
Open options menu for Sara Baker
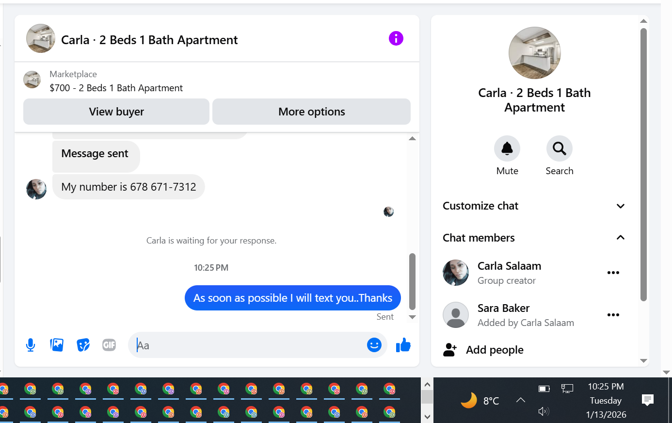point(613,315)
